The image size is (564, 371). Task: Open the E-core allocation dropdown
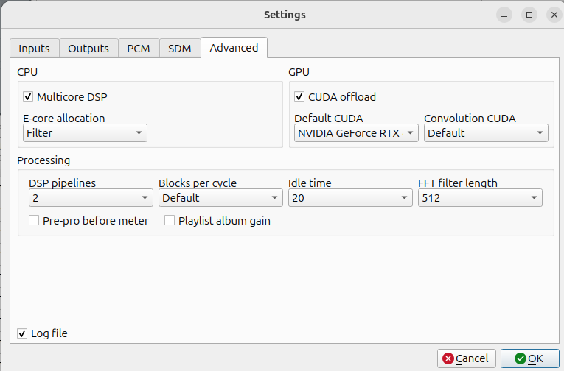pyautogui.click(x=85, y=133)
